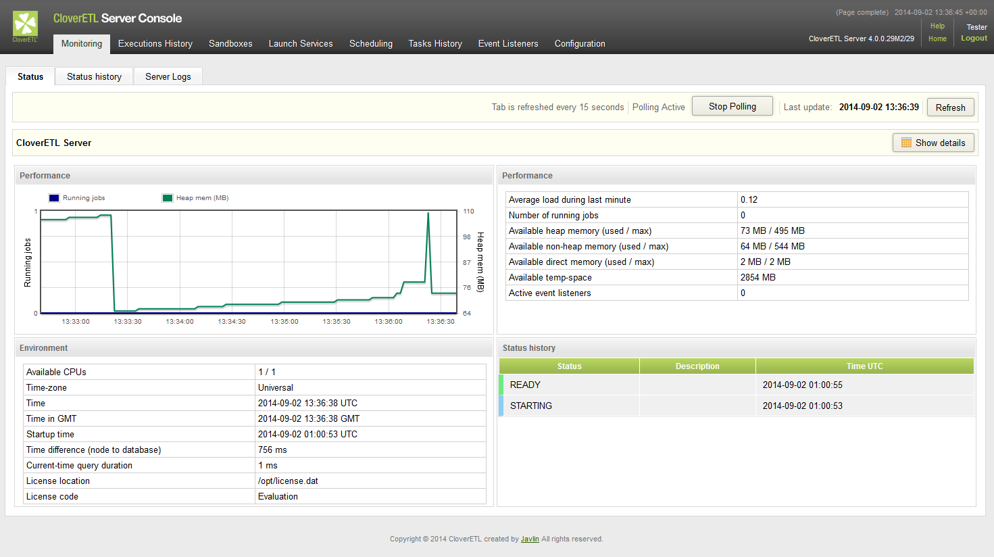Screen dimensions: 994x557
Task: Select the Status tab
Action: [x=30, y=76]
